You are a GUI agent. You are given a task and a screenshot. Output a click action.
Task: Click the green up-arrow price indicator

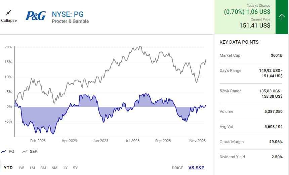[282, 17]
